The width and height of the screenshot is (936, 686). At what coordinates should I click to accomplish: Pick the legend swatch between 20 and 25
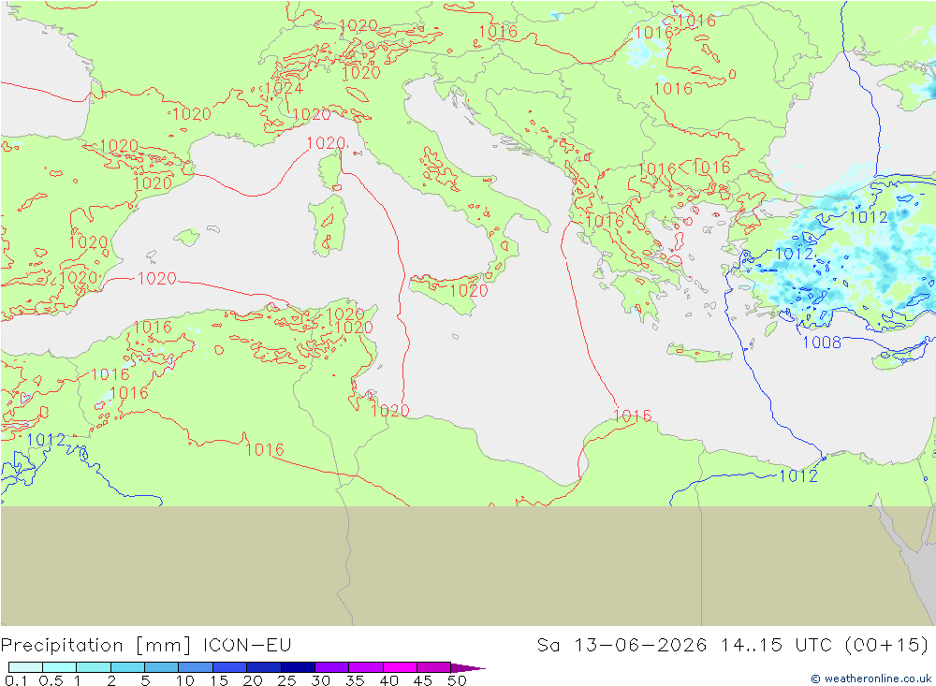(264, 667)
